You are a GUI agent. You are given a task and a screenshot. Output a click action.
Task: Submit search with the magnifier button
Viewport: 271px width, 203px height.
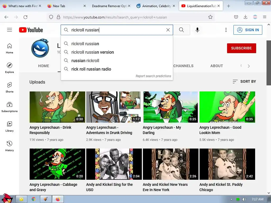(x=182, y=30)
